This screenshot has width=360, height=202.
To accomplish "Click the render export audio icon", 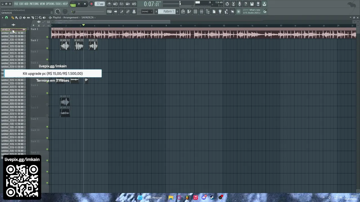I will click(x=258, y=4).
